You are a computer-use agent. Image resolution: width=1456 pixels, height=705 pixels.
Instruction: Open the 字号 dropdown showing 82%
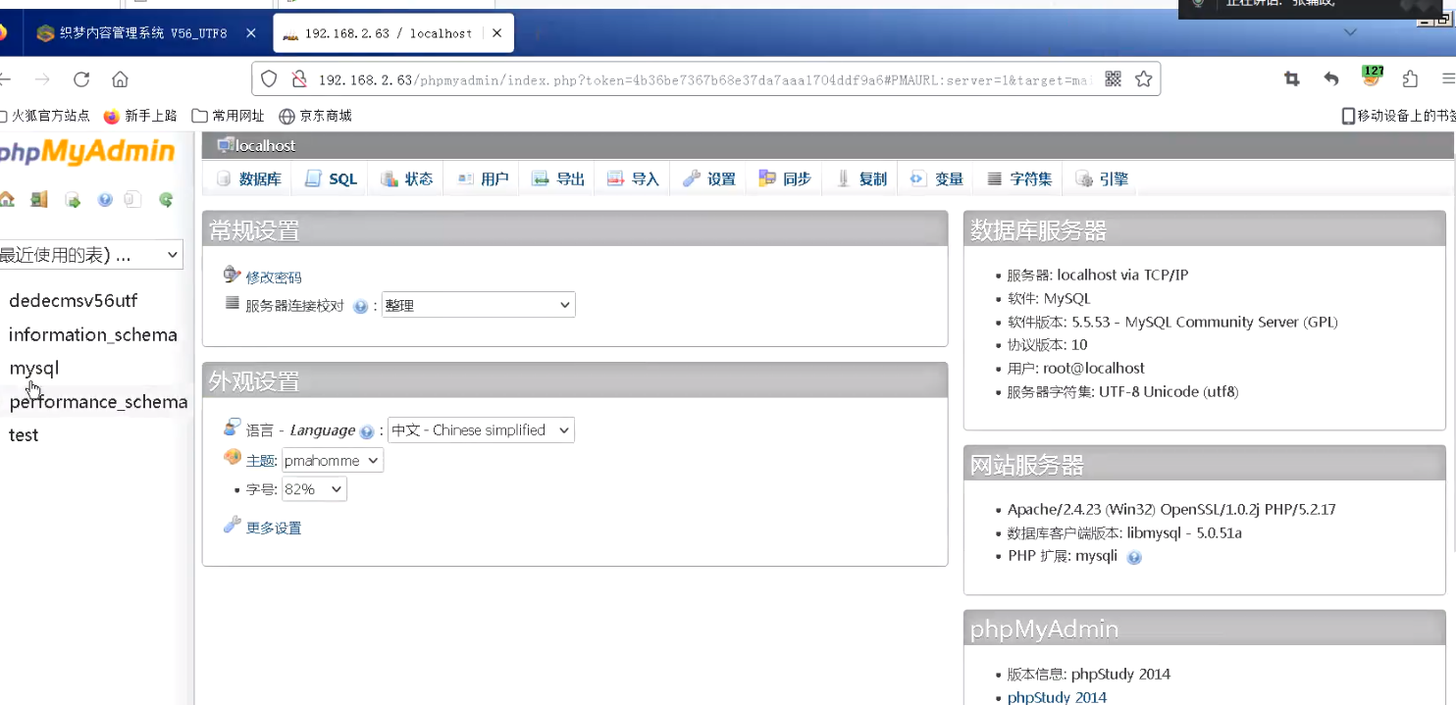pyautogui.click(x=315, y=489)
